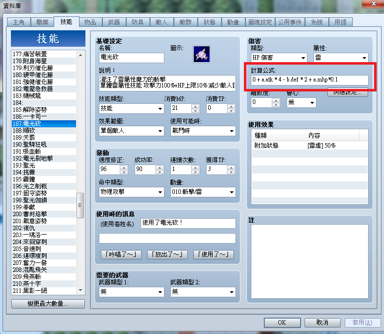This screenshot has height=334, width=384.
Task: Confirm with the OK button
Action: coord(282,323)
